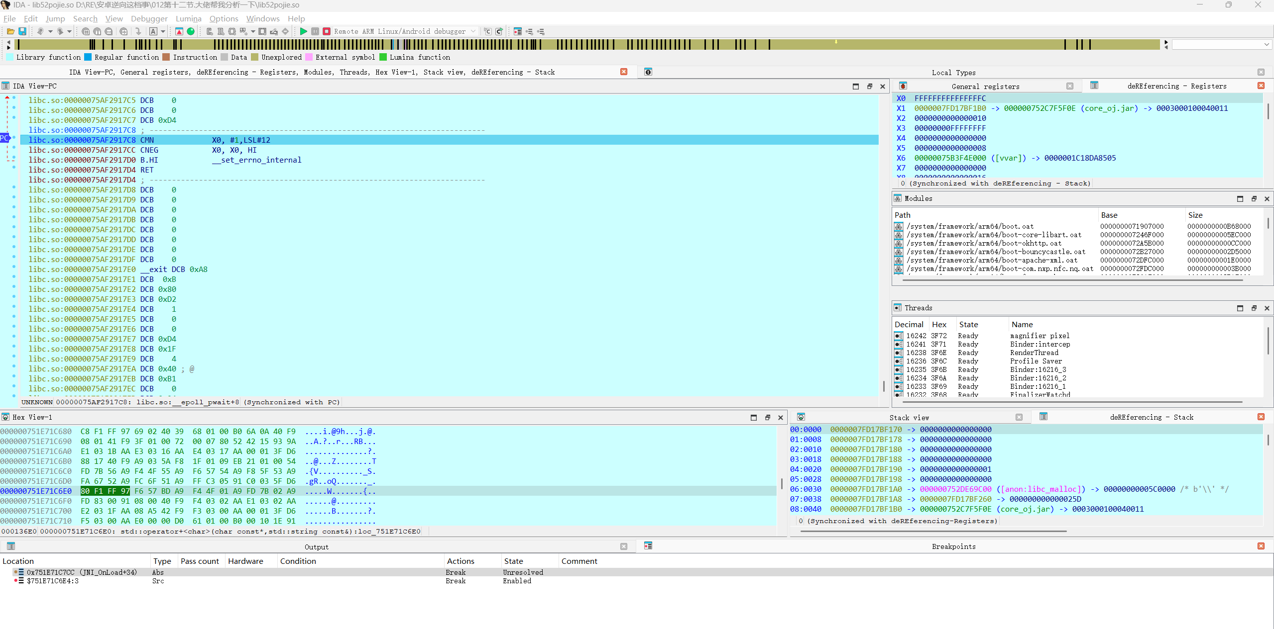Click the breakpoint list toolbar icon
This screenshot has height=629, width=1274.
point(518,31)
